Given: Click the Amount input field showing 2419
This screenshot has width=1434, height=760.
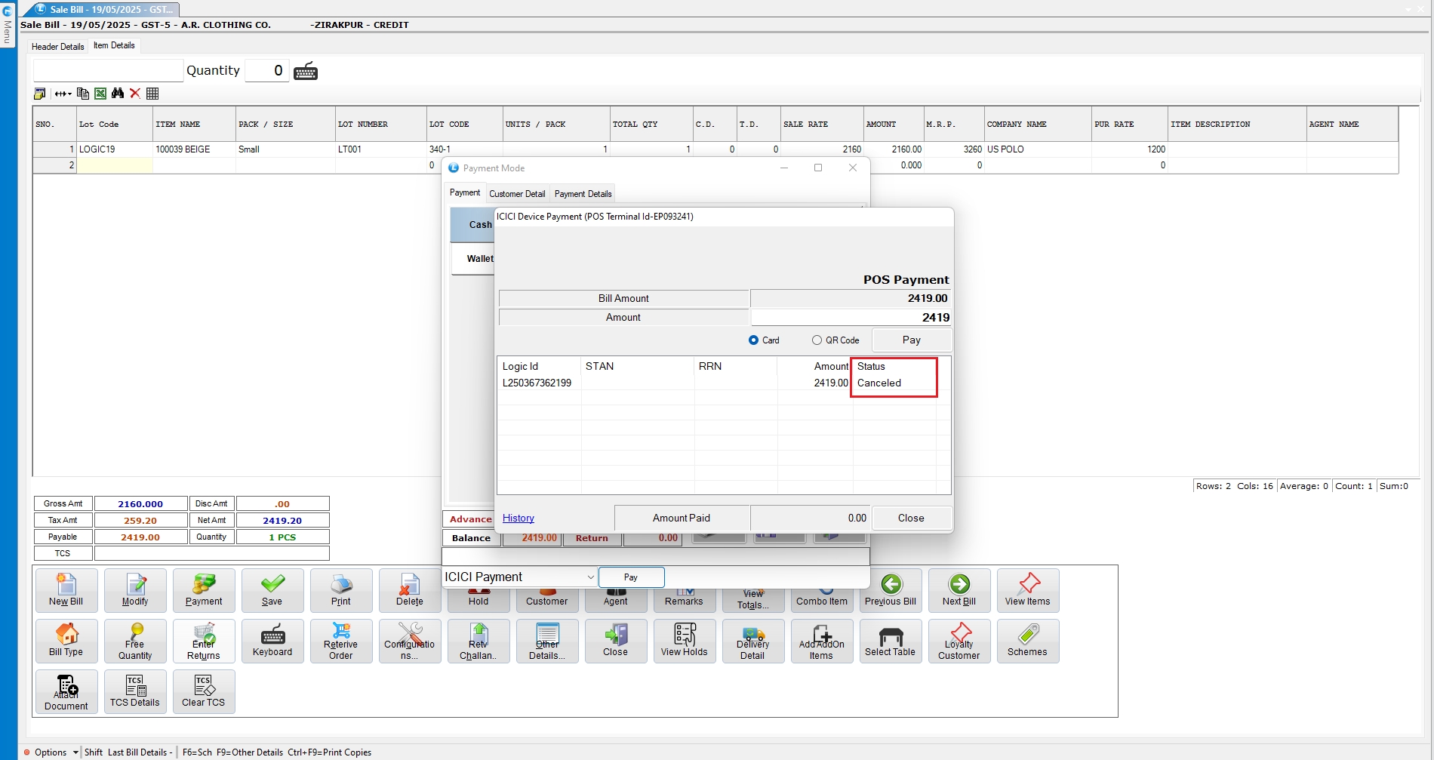Looking at the screenshot, I should coord(850,318).
